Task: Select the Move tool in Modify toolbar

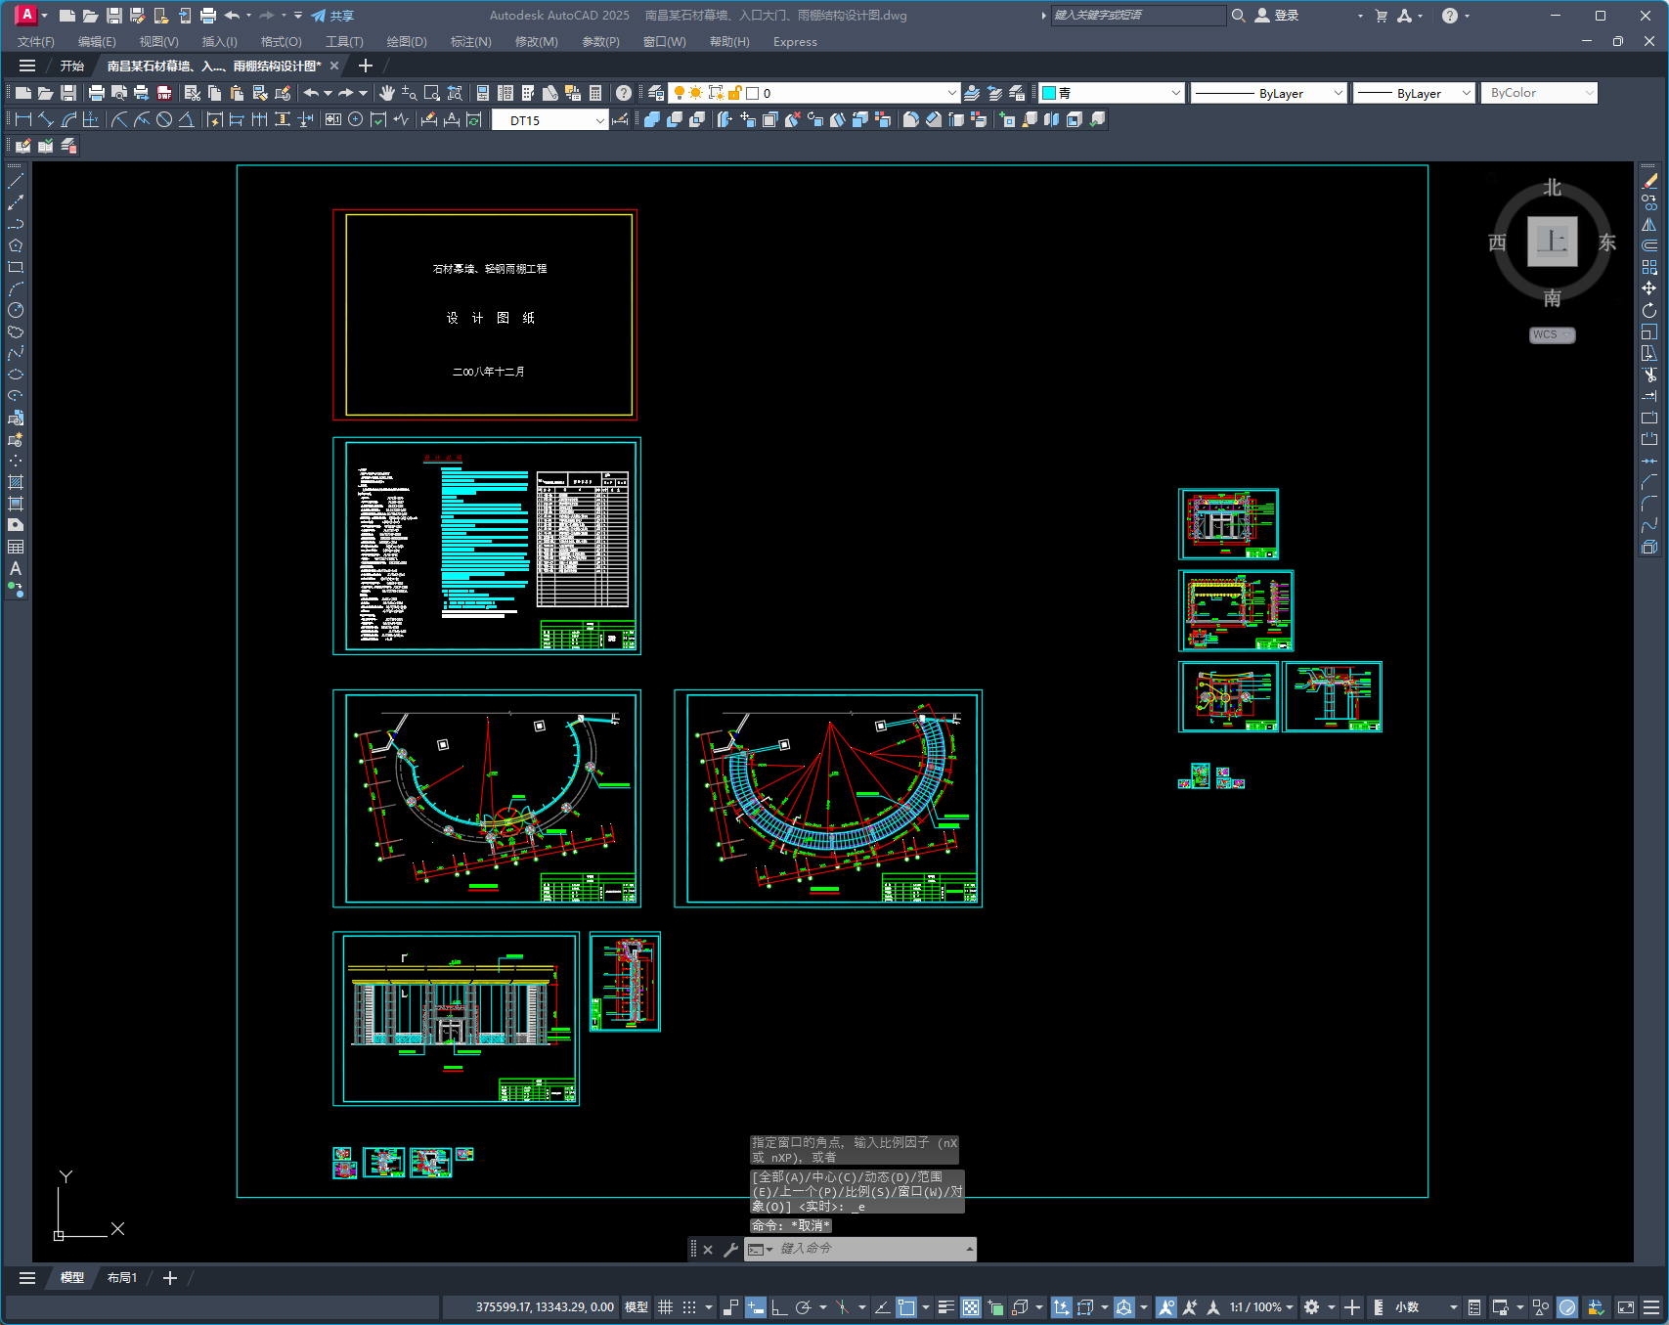Action: 1649,288
